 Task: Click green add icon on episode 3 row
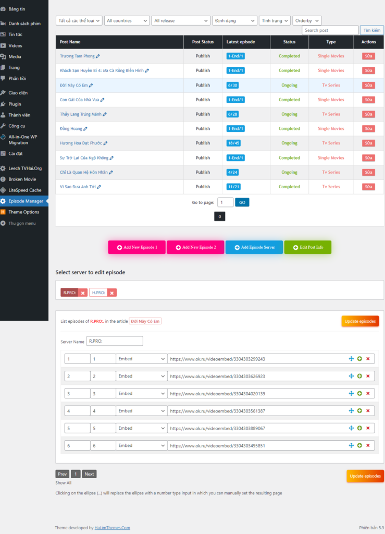(359, 394)
